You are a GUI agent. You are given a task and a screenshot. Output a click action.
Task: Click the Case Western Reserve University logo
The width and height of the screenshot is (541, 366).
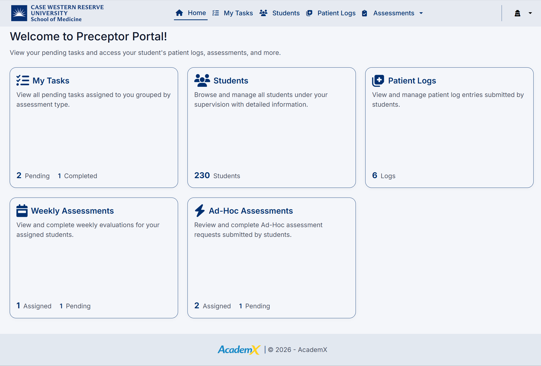(x=57, y=13)
